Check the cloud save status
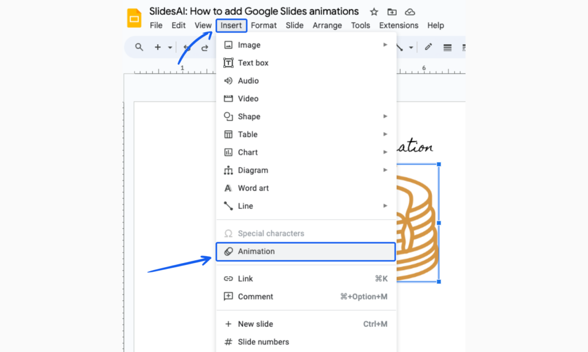588x352 pixels. pyautogui.click(x=409, y=11)
